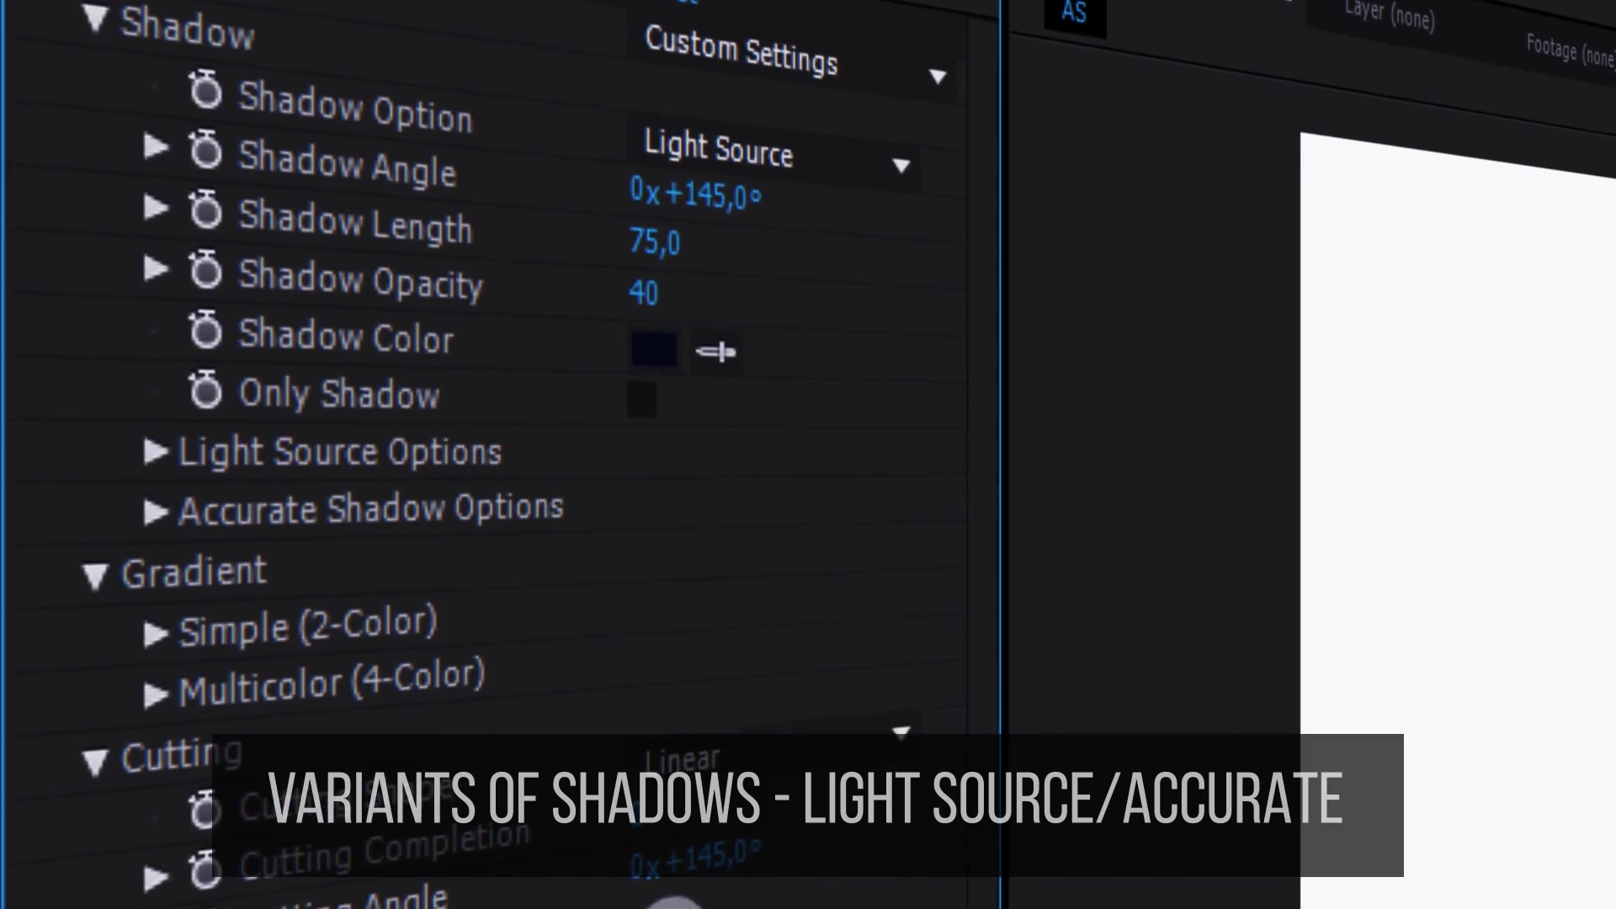
Task: Toggle stopwatch for Shadow Opacity
Action: pos(205,270)
